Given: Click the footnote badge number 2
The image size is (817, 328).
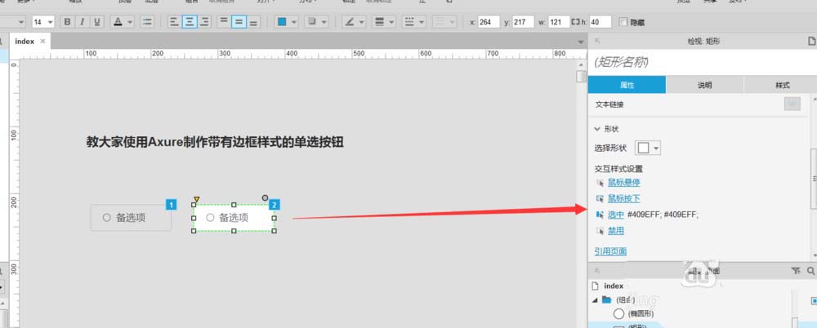Looking at the screenshot, I should click(275, 205).
